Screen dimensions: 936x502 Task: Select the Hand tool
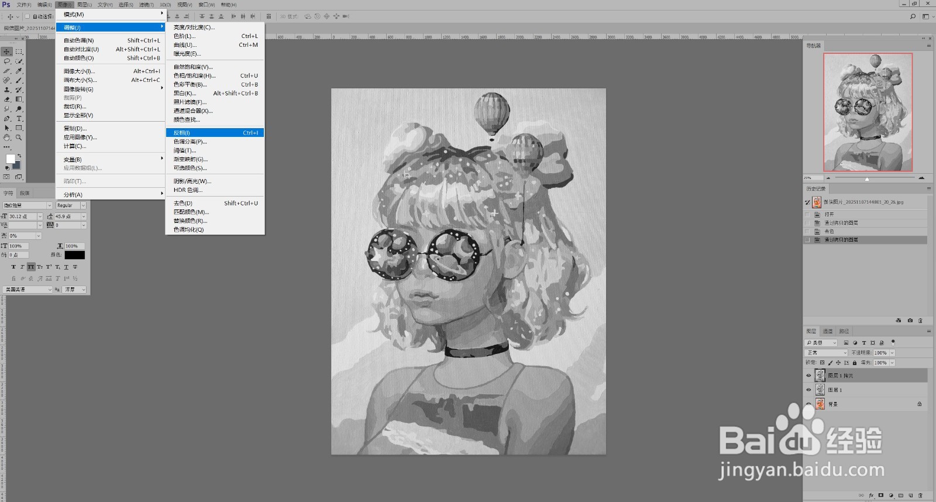[7, 137]
